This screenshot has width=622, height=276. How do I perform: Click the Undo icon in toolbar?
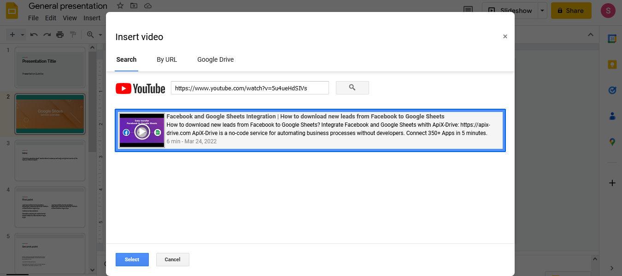(x=33, y=34)
